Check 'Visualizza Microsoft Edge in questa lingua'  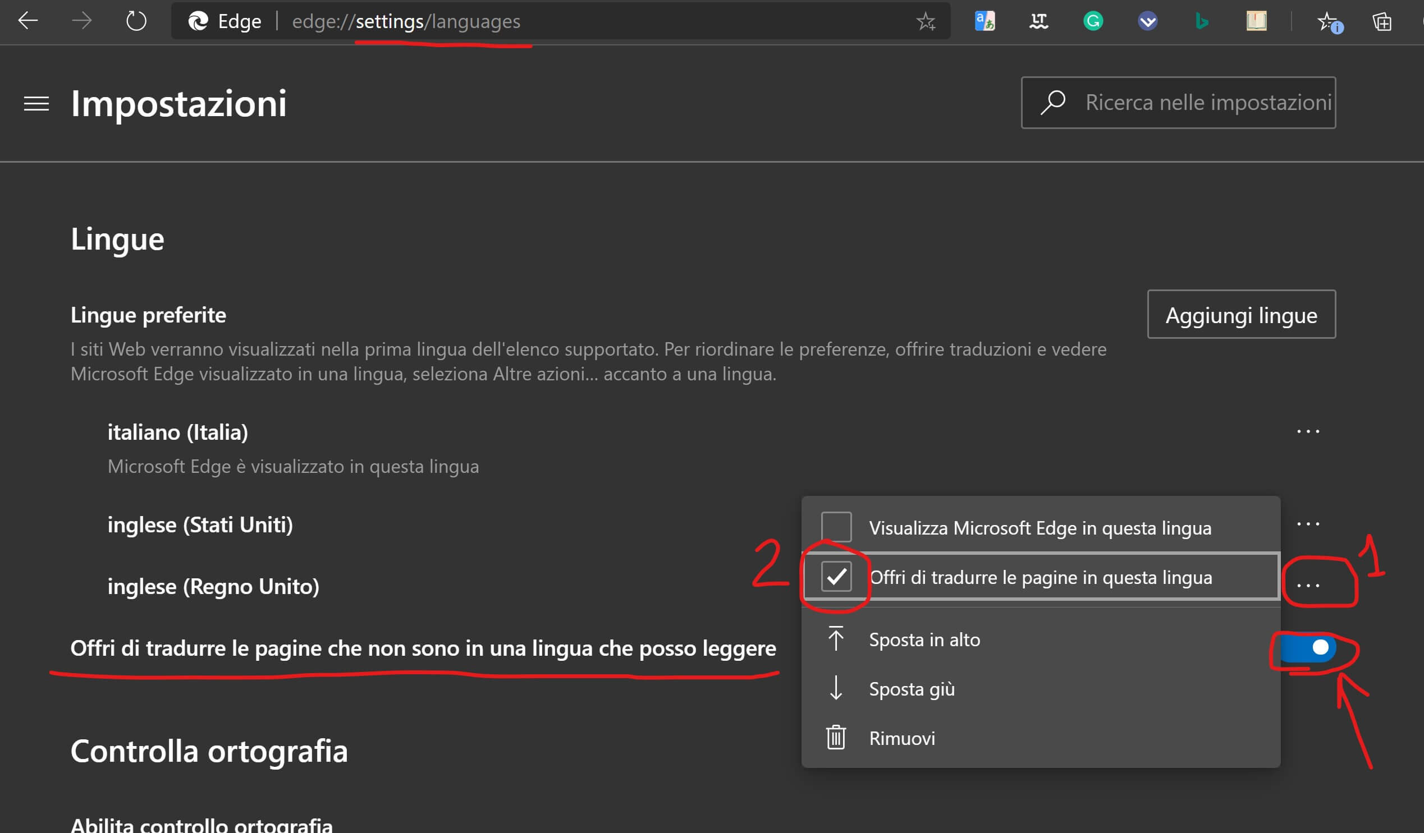point(836,527)
